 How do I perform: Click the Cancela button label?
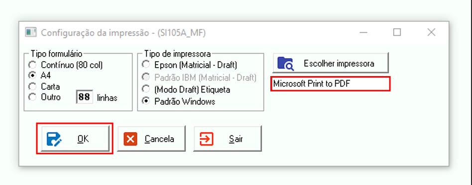pos(159,139)
